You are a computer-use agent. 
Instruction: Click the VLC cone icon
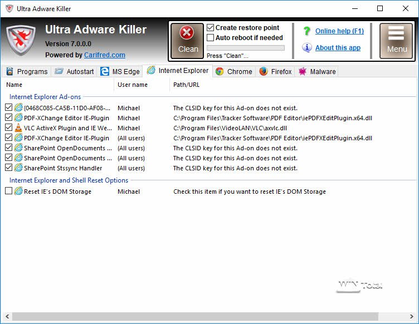coord(18,127)
